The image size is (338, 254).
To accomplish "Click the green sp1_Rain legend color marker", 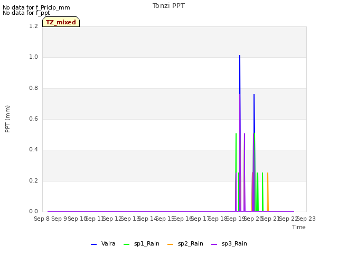I will click(126, 244).
